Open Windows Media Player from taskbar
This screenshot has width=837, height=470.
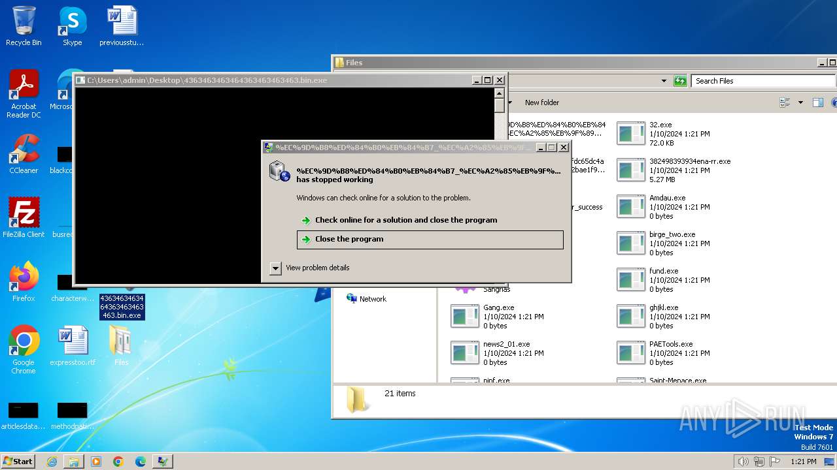[x=96, y=462]
